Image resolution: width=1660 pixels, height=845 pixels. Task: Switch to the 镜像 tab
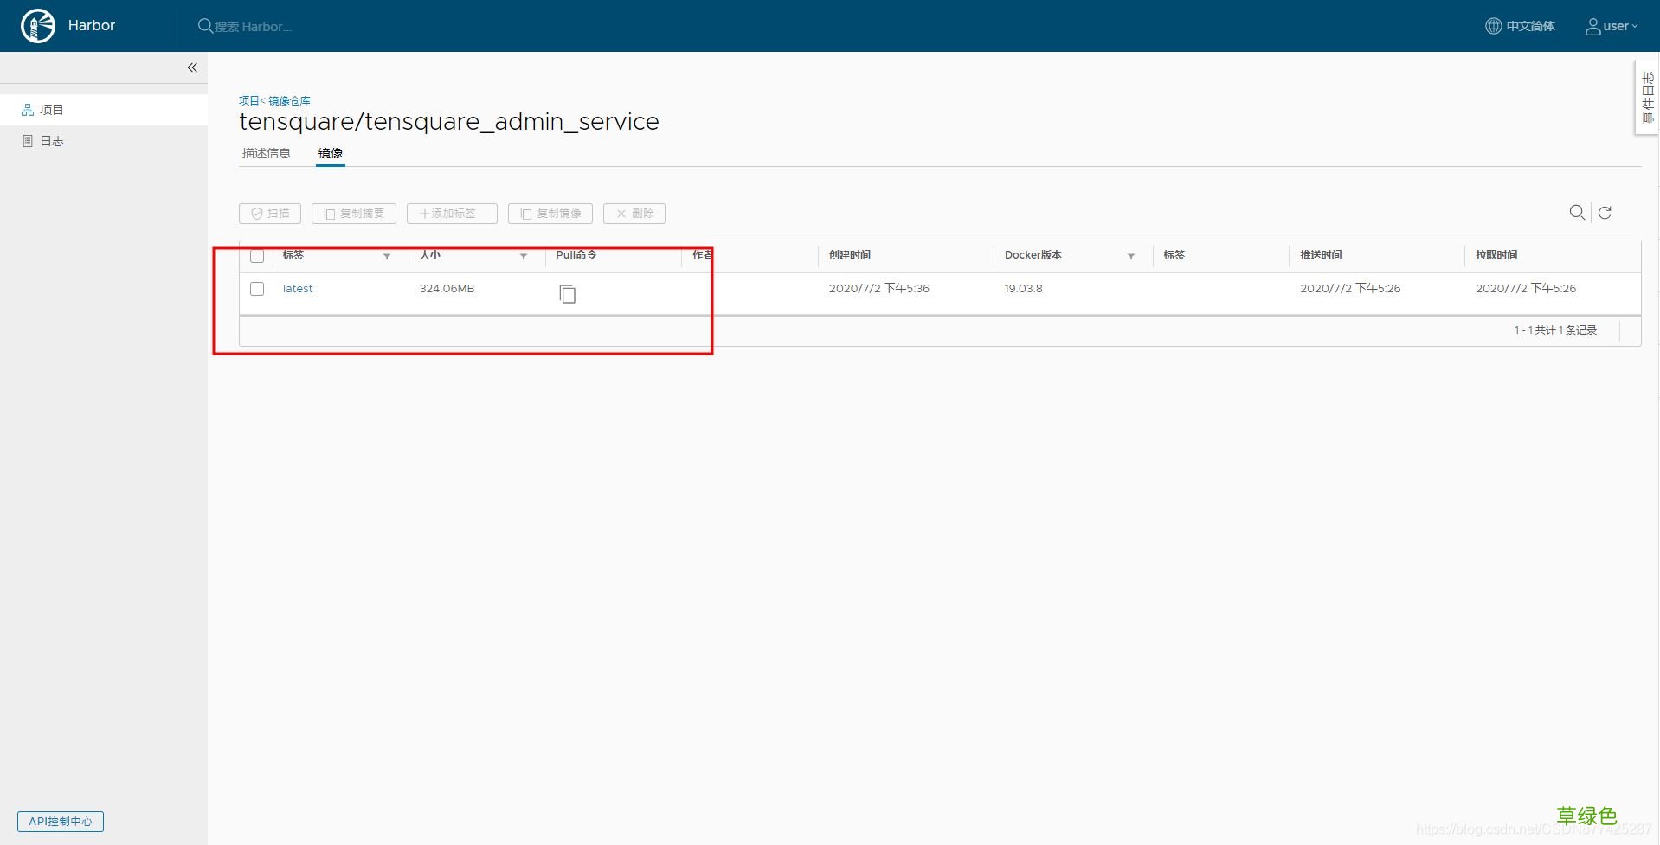(331, 153)
